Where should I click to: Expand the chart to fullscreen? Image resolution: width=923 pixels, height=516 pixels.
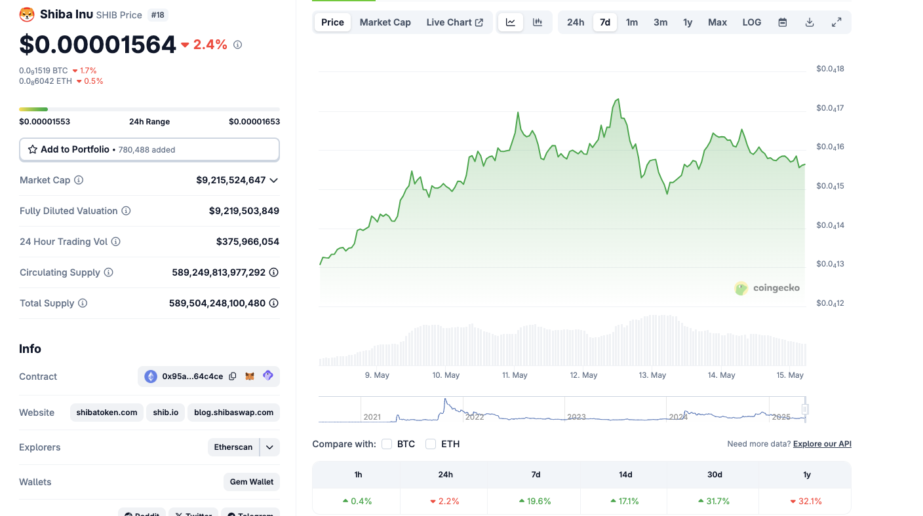[836, 22]
